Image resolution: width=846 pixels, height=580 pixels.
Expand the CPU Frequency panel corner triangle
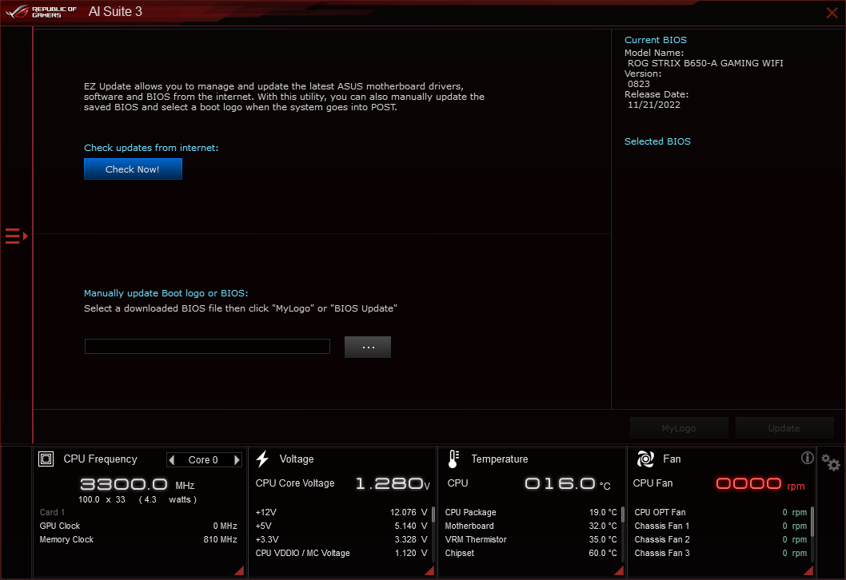click(238, 570)
